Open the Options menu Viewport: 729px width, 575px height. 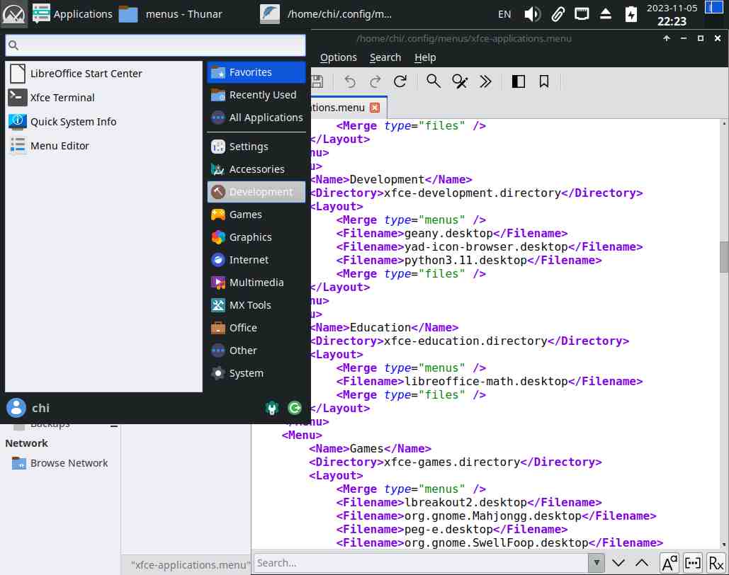coord(339,57)
